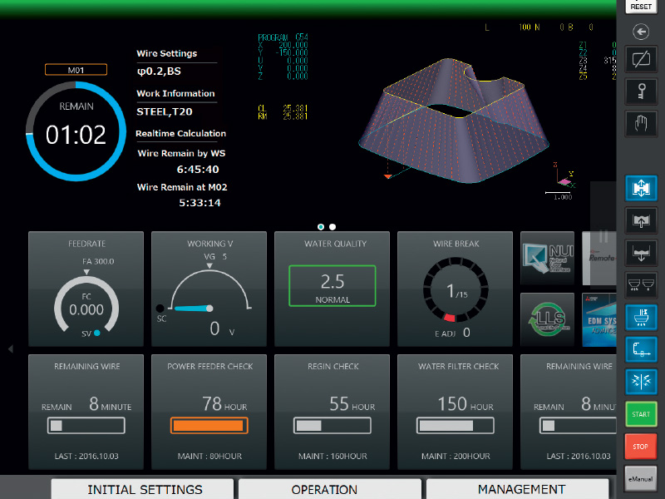Click the "VG 5" working voltage setting
This screenshot has width=665, height=499.
(x=215, y=256)
